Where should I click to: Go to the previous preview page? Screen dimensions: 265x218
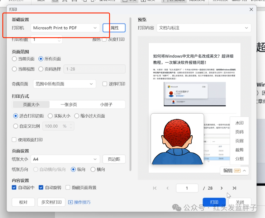[167, 188]
